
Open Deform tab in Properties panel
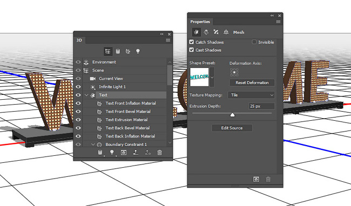click(206, 32)
